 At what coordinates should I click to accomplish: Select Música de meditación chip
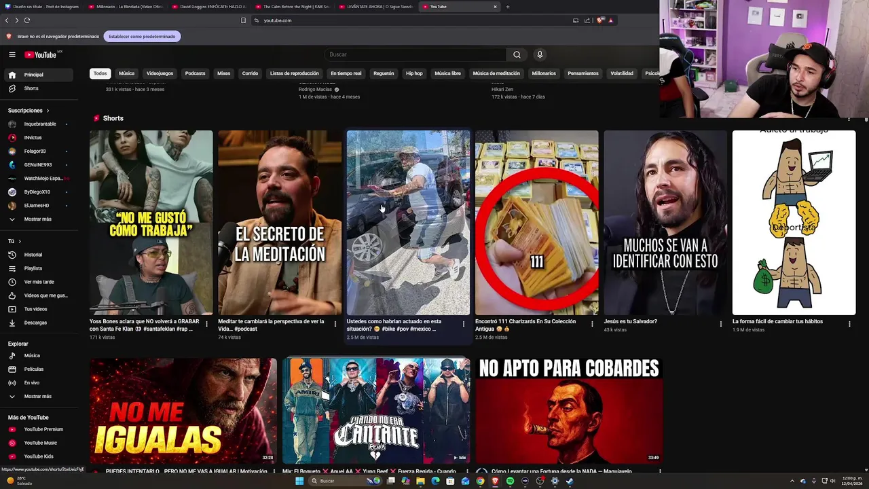[x=496, y=73]
